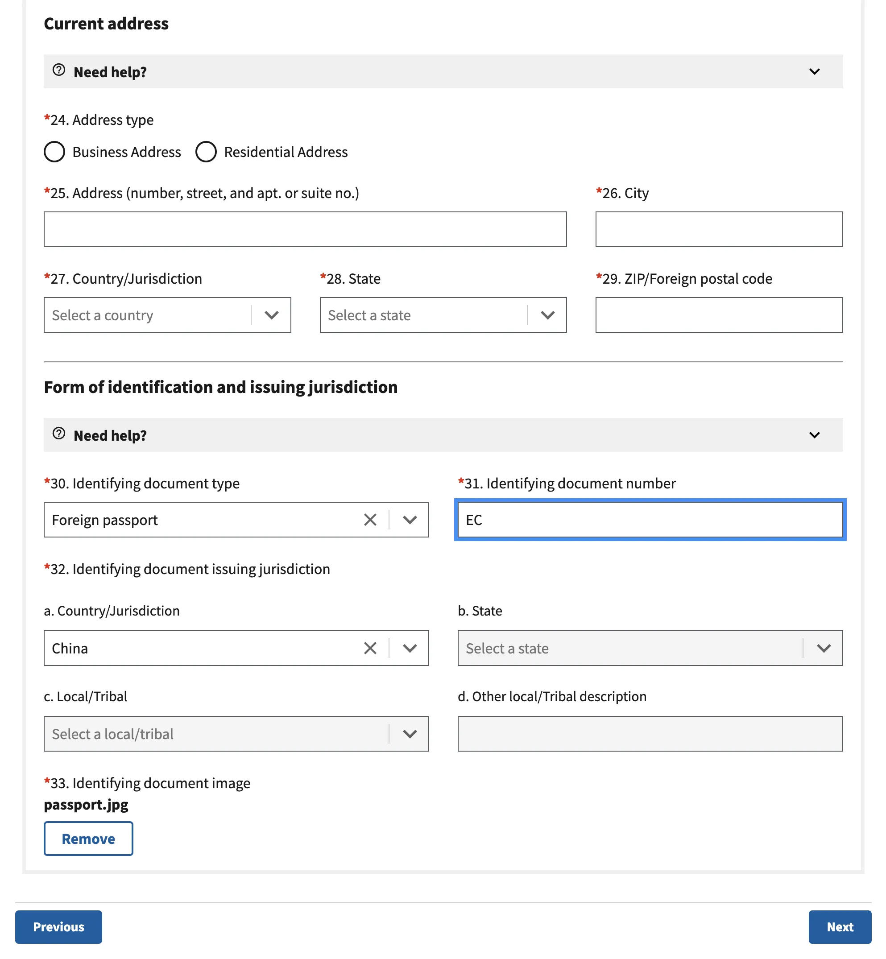
Task: Click the dropdown arrow for identifying document type
Action: tap(409, 520)
